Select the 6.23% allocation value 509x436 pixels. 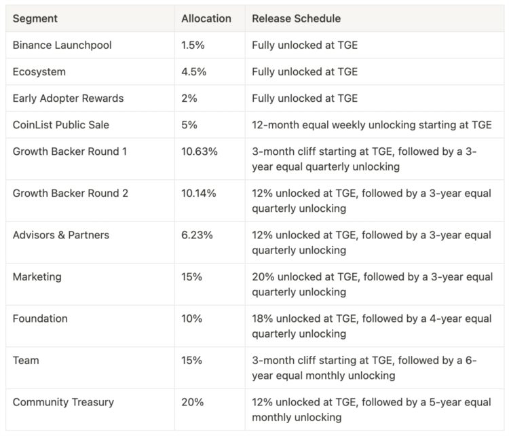tap(197, 235)
